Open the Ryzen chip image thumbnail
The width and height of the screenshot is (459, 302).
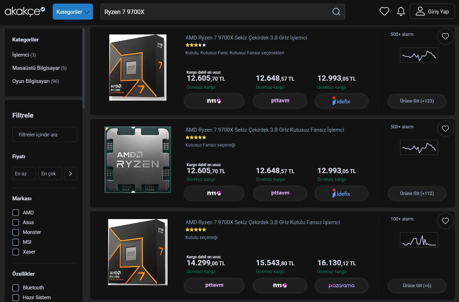[138, 160]
